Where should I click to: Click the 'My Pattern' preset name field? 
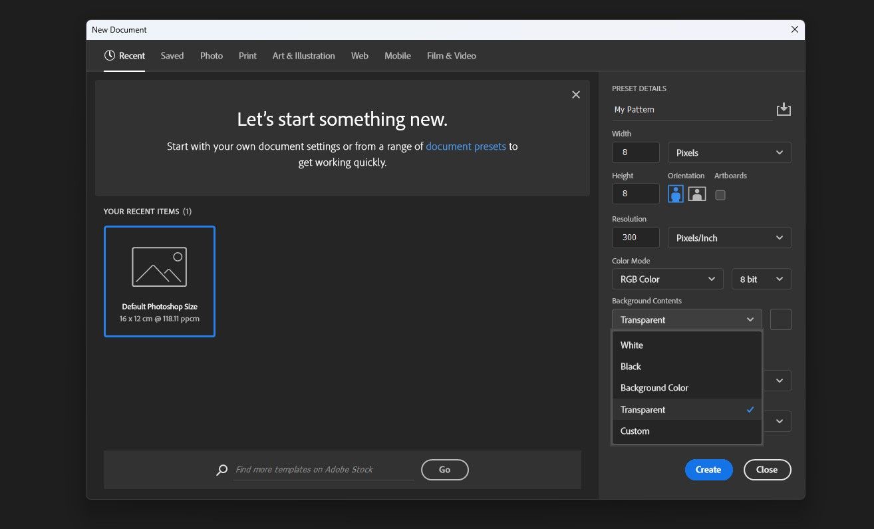point(692,110)
